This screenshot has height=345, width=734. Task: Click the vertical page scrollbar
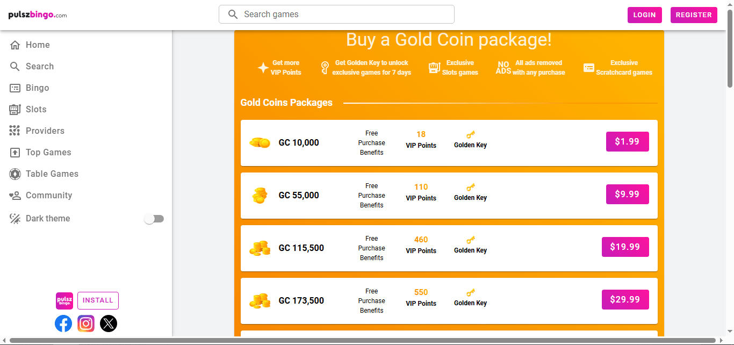730,48
